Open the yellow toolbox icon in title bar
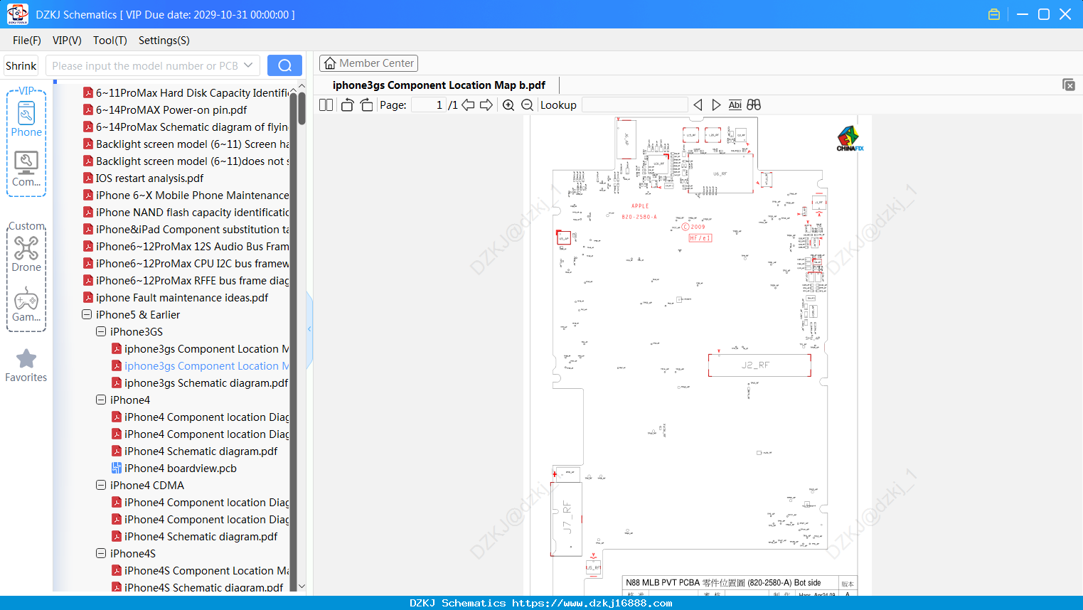The height and width of the screenshot is (610, 1083). 994,14
